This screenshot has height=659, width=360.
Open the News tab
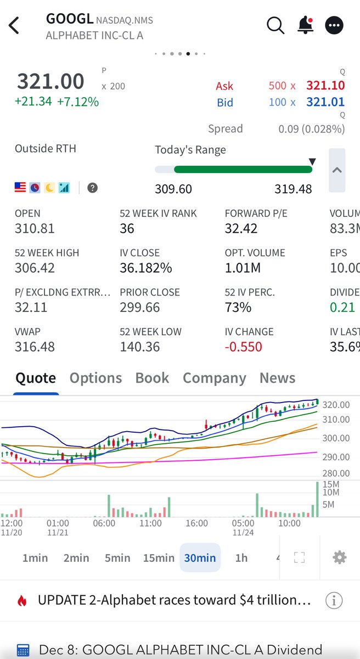click(x=277, y=378)
